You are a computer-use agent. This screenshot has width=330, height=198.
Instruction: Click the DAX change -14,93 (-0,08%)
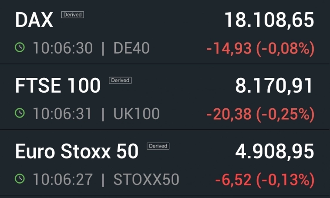coord(260,49)
